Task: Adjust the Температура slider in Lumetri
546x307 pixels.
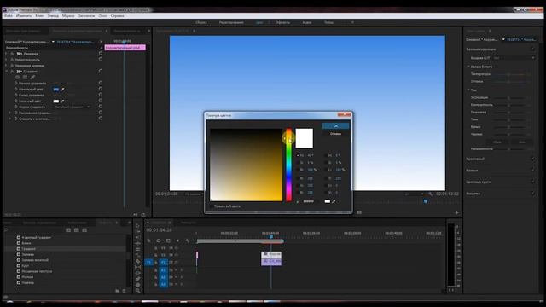Action: 508,74
